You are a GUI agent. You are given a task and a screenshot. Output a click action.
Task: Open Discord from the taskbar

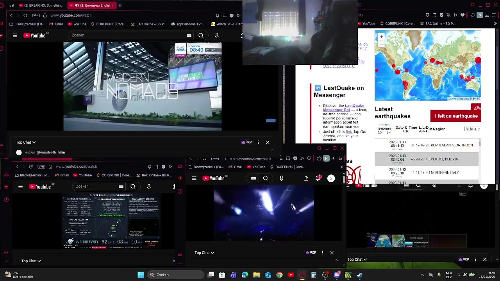click(x=337, y=275)
